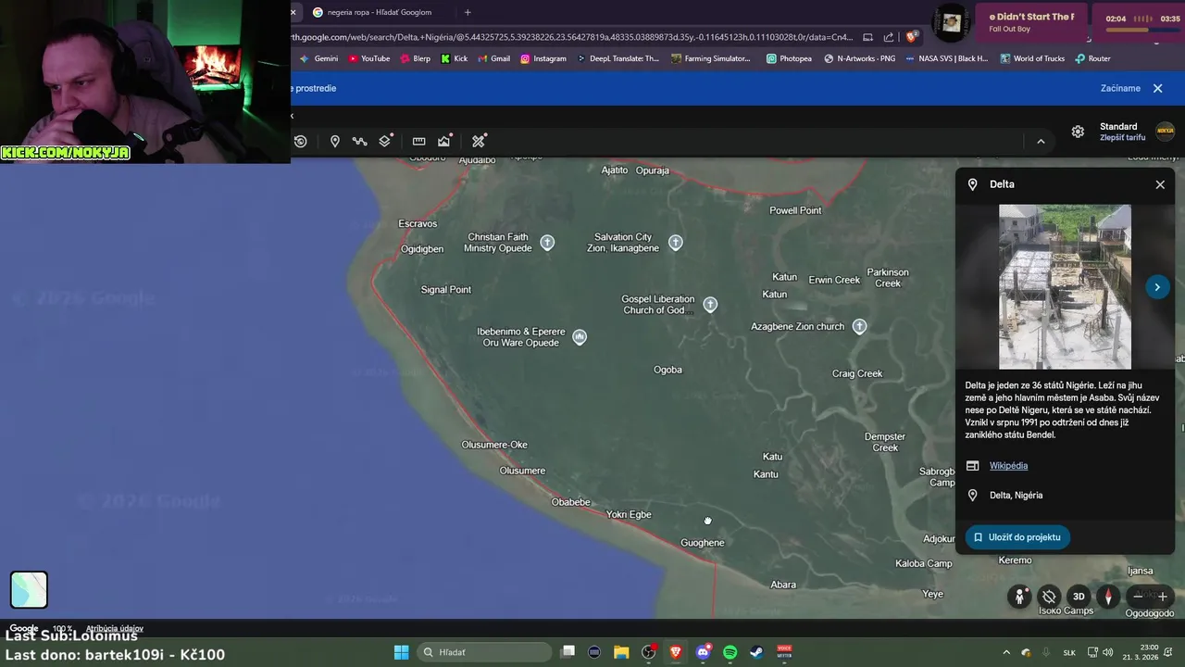Image resolution: width=1185 pixels, height=667 pixels.
Task: Open the map style thumbnail
Action: coord(29,590)
